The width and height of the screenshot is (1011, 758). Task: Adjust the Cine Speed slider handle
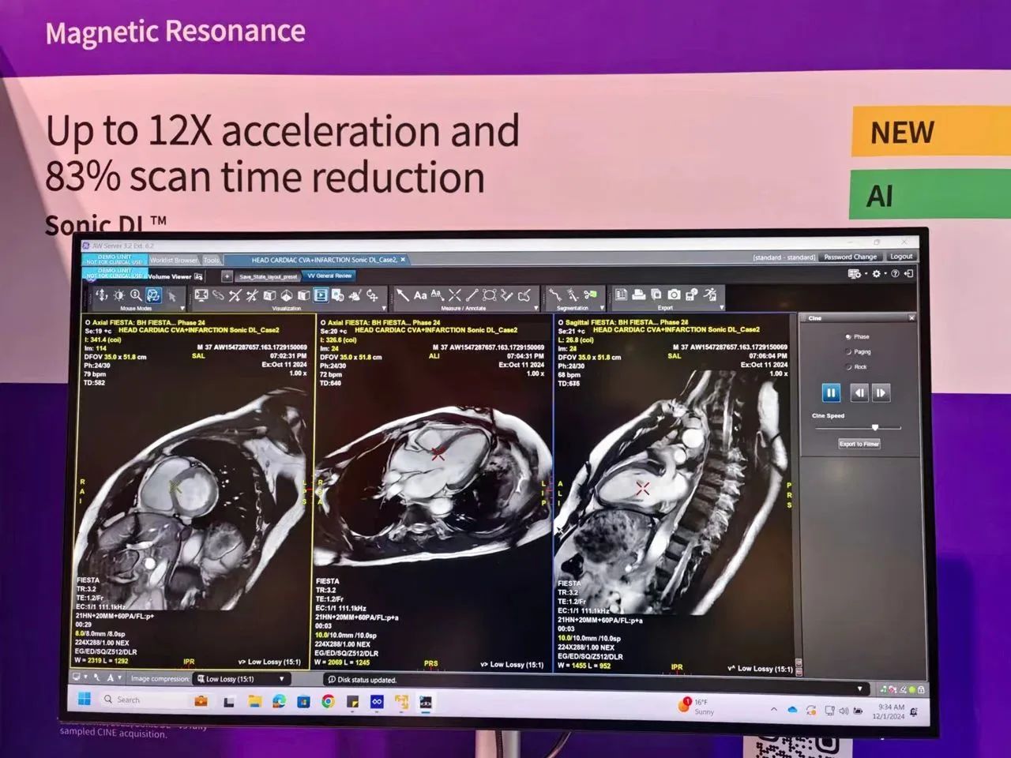tap(874, 427)
